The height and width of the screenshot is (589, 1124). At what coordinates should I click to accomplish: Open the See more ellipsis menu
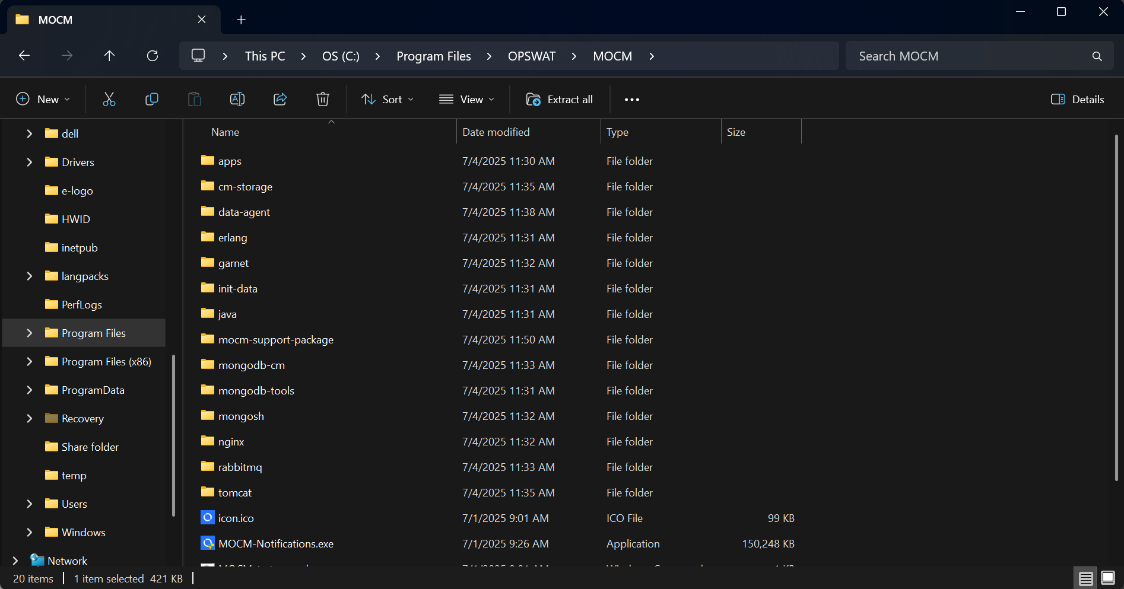click(x=632, y=100)
